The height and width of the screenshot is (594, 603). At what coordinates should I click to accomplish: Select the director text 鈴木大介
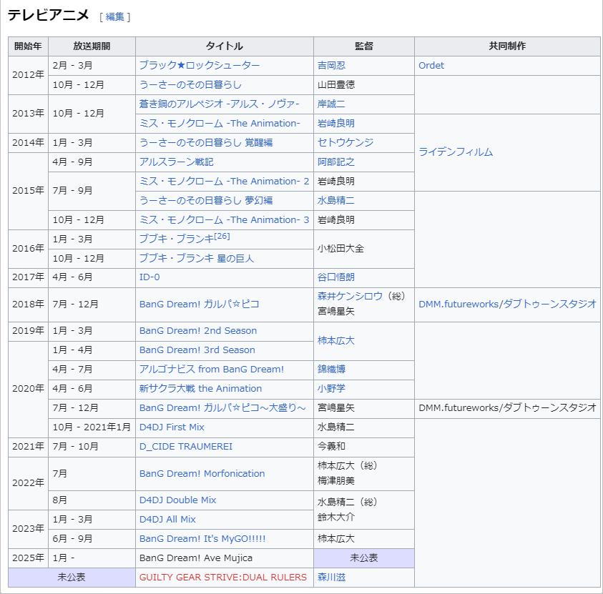(x=335, y=518)
